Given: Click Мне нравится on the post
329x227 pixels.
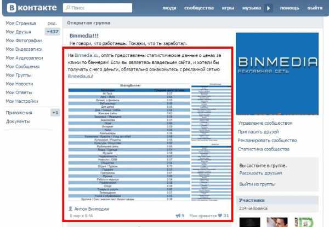Looking at the screenshot, I should pyautogui.click(x=203, y=216).
